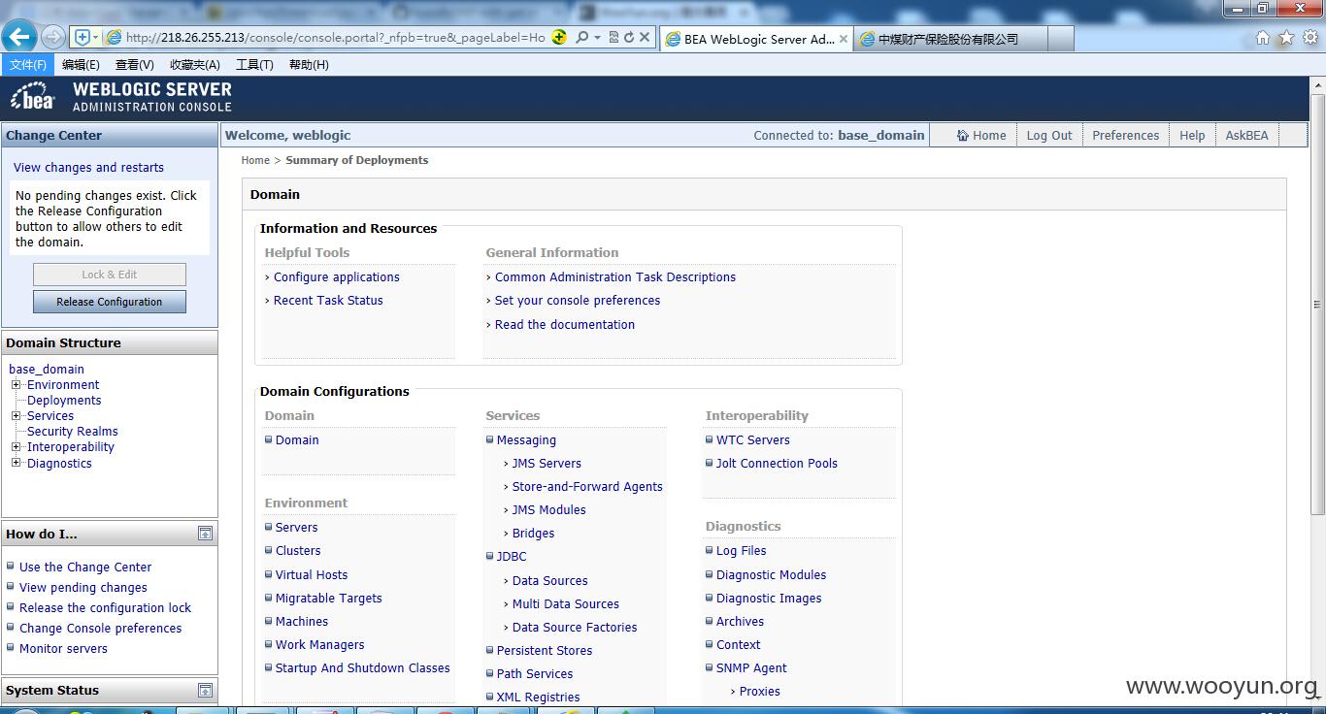The image size is (1326, 714).
Task: Click the bea logo in console header
Action: point(32,97)
